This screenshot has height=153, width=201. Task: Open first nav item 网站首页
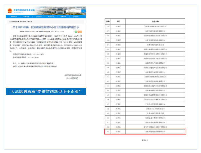point(14,17)
